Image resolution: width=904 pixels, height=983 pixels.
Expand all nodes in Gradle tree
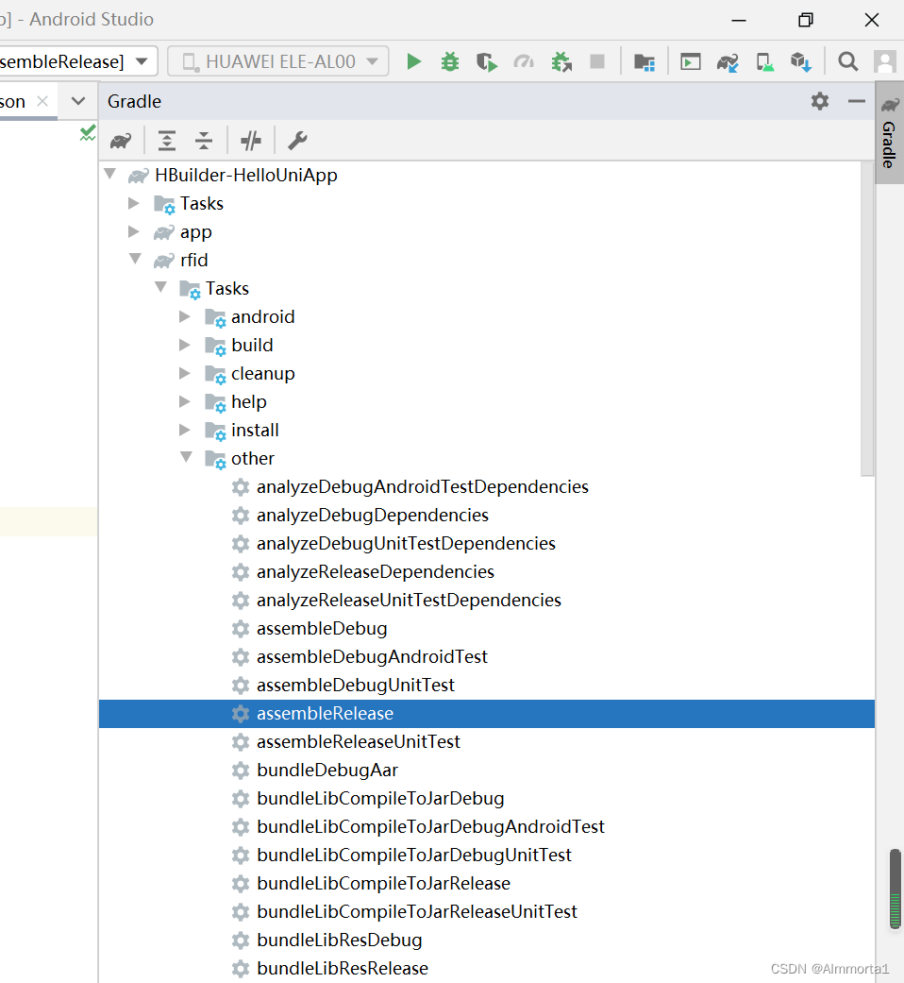pyautogui.click(x=167, y=141)
